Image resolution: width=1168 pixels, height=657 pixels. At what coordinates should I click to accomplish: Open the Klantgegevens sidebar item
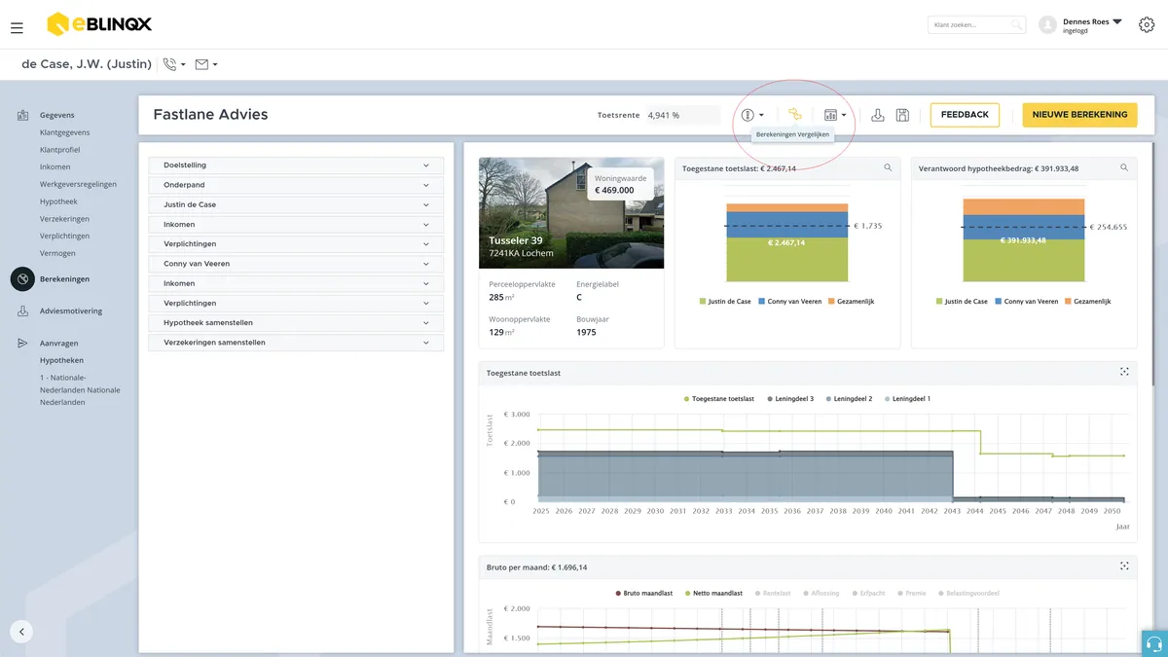pos(65,132)
